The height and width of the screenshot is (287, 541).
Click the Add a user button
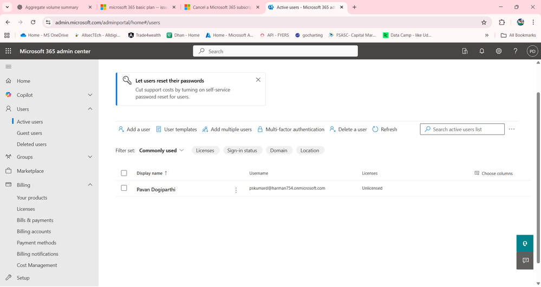pyautogui.click(x=134, y=129)
